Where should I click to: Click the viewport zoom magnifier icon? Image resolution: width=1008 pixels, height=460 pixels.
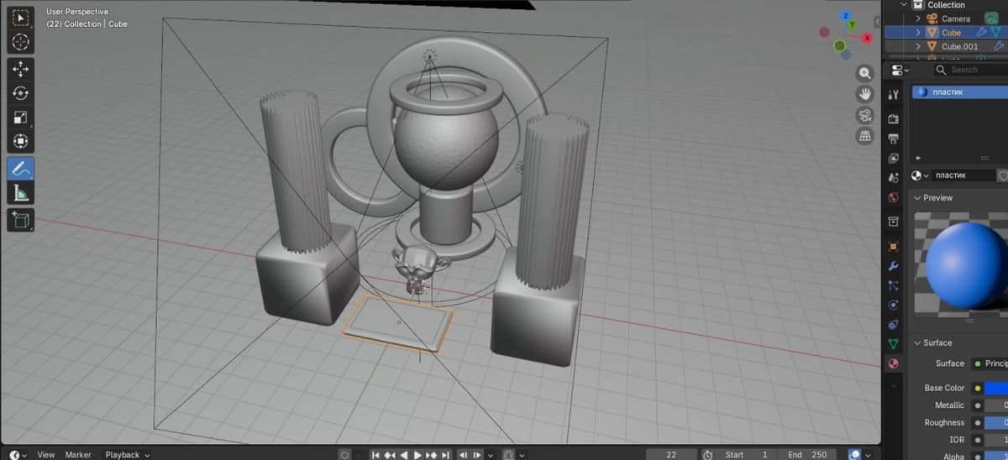pyautogui.click(x=864, y=73)
